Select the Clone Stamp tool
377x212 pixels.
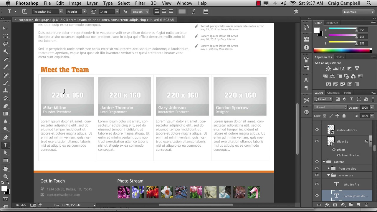6,91
